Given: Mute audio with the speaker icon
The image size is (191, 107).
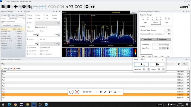Looking at the screenshot, I should [x=30, y=7].
